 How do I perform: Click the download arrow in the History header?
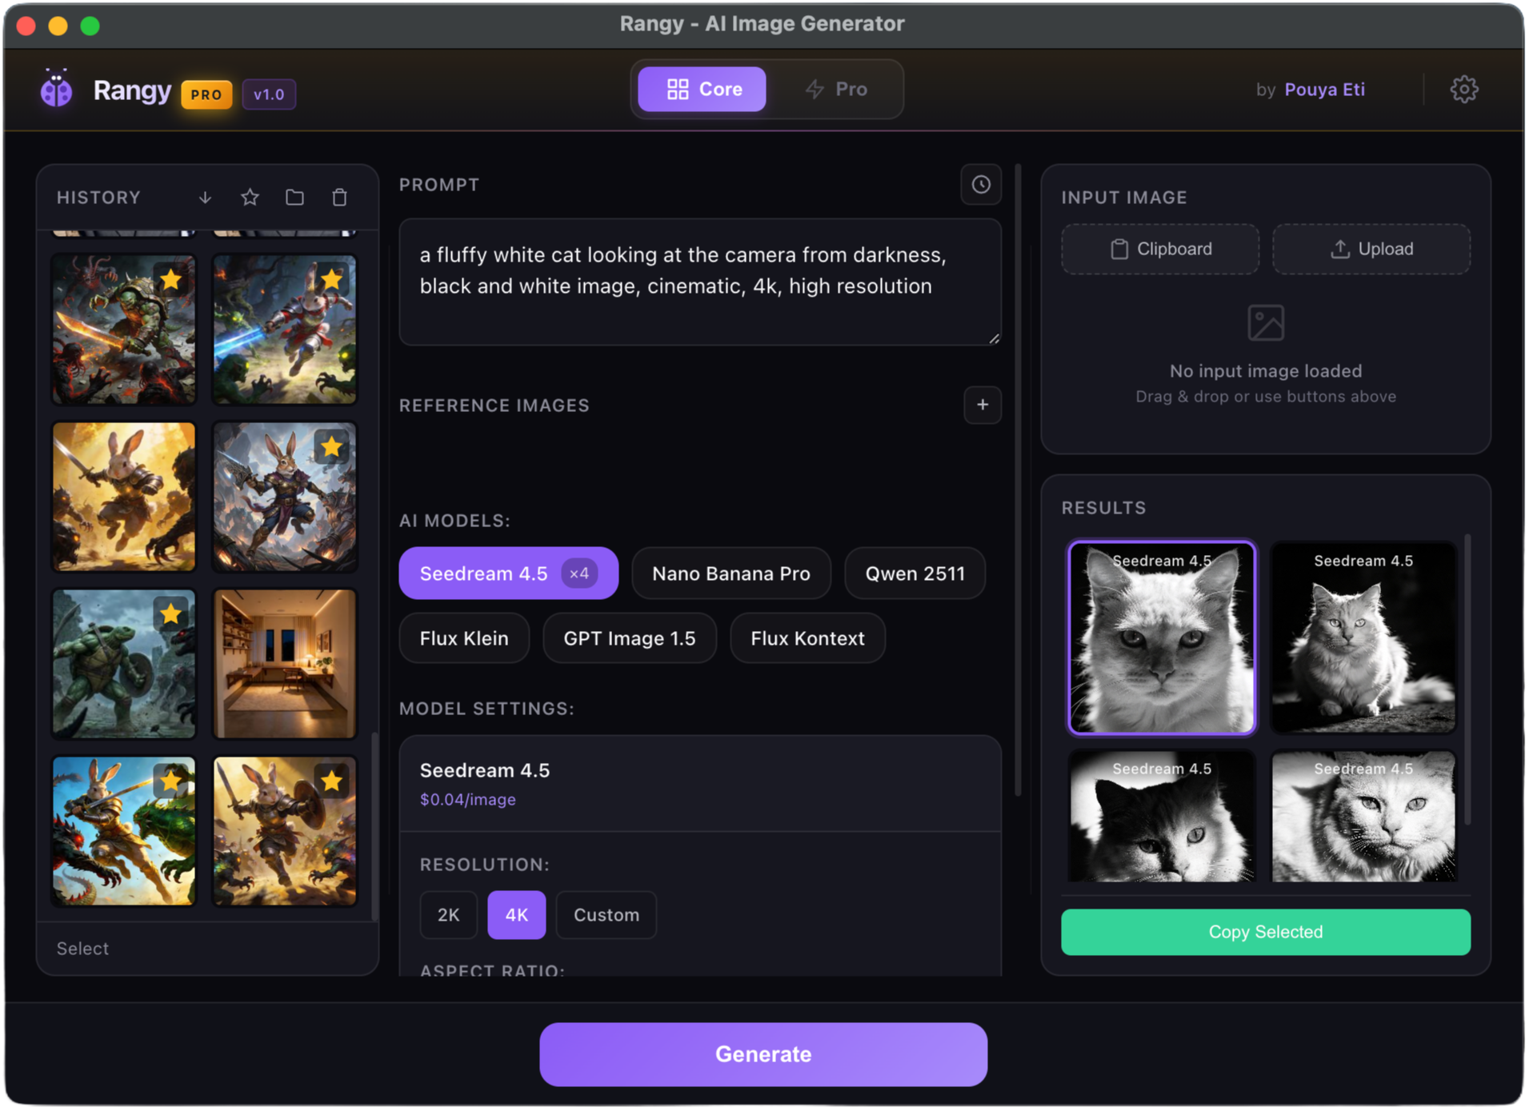[x=205, y=197]
